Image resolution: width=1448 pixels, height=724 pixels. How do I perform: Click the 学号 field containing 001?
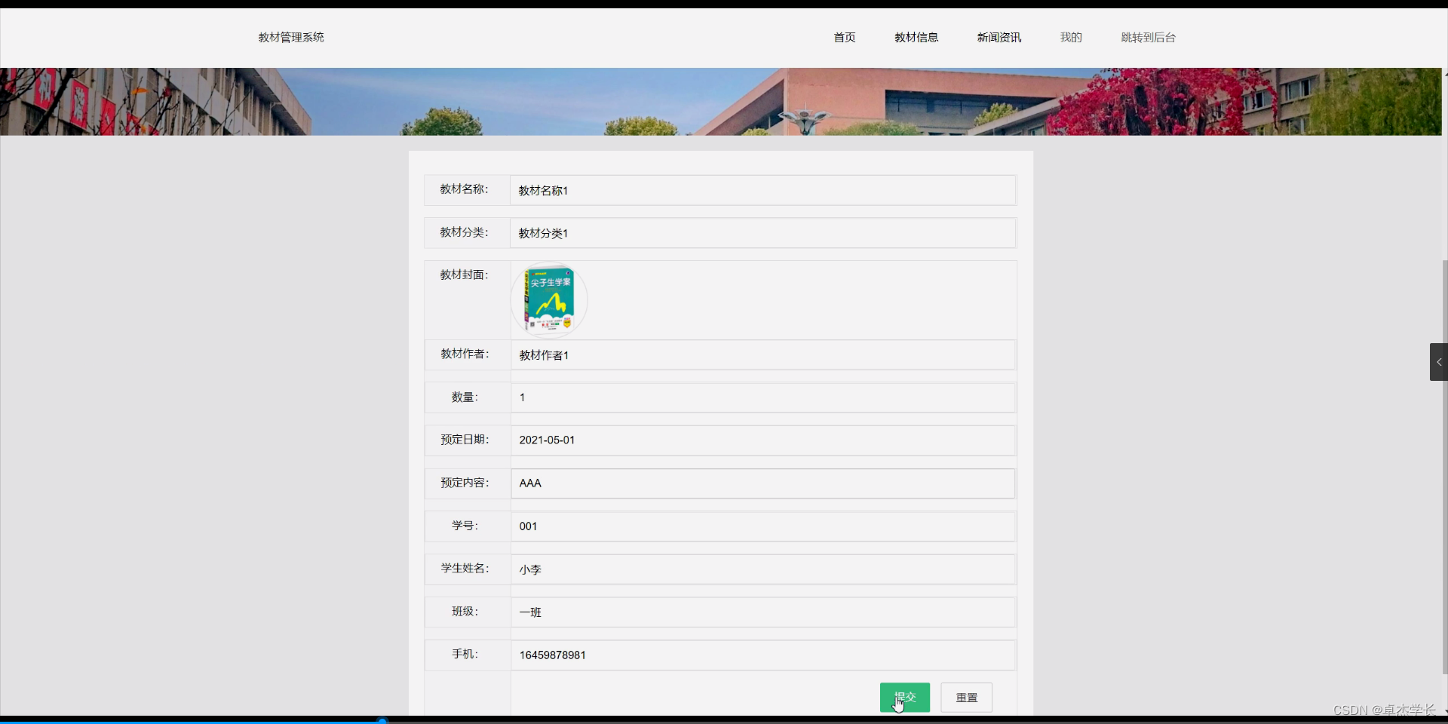point(762,526)
